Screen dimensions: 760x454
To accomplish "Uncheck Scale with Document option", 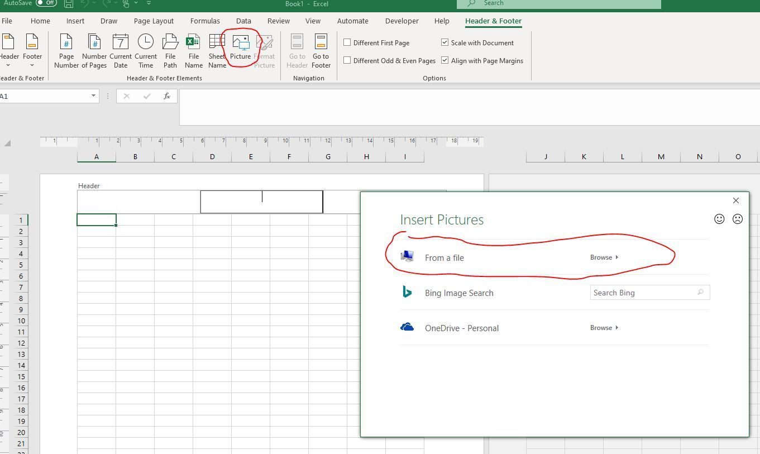I will [x=445, y=42].
